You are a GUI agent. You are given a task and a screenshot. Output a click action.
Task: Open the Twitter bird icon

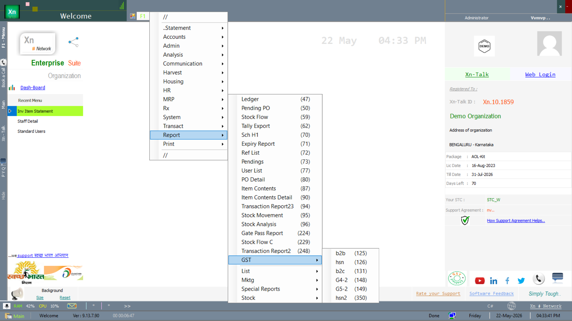tap(521, 281)
